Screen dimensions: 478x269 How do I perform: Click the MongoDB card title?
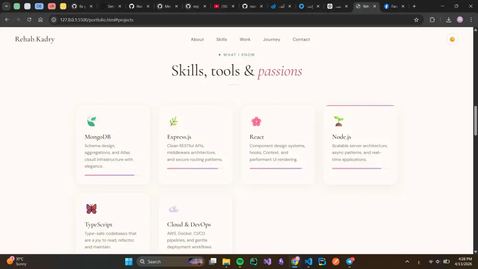coord(98,137)
